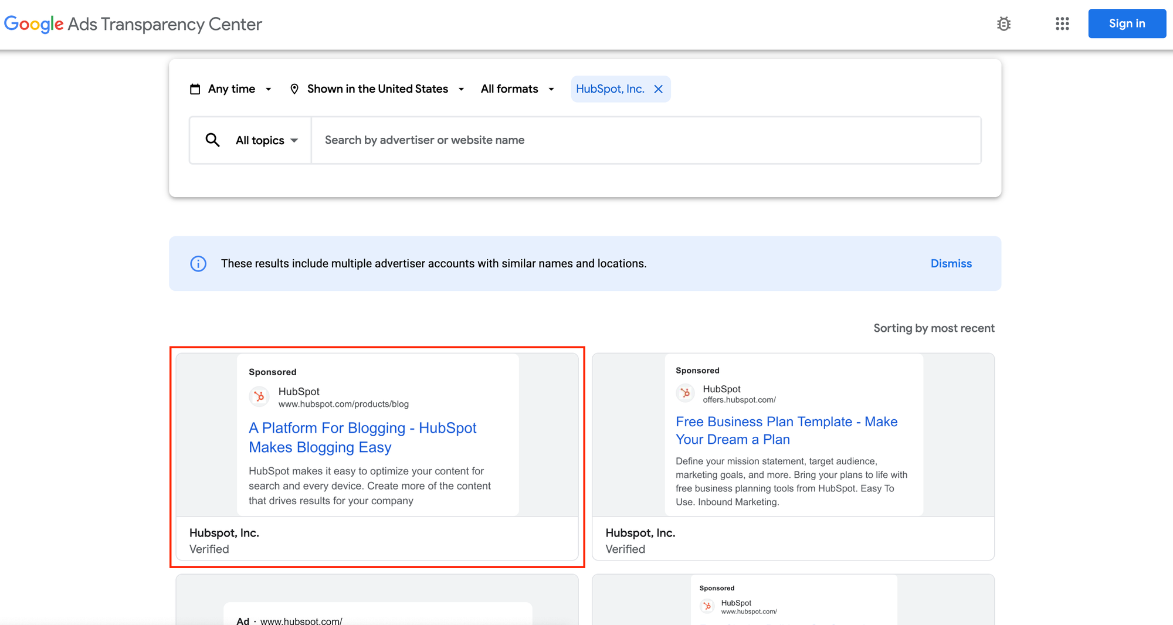The image size is (1173, 625).
Task: Click blogging ad description text
Action: 369,486
